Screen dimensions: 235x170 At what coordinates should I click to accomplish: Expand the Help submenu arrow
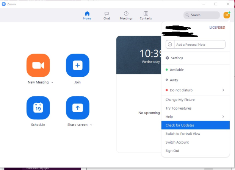point(223,117)
